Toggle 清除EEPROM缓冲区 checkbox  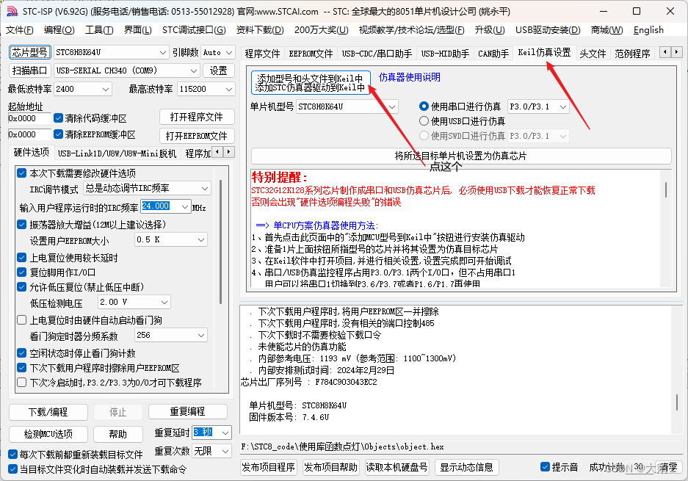click(x=58, y=134)
